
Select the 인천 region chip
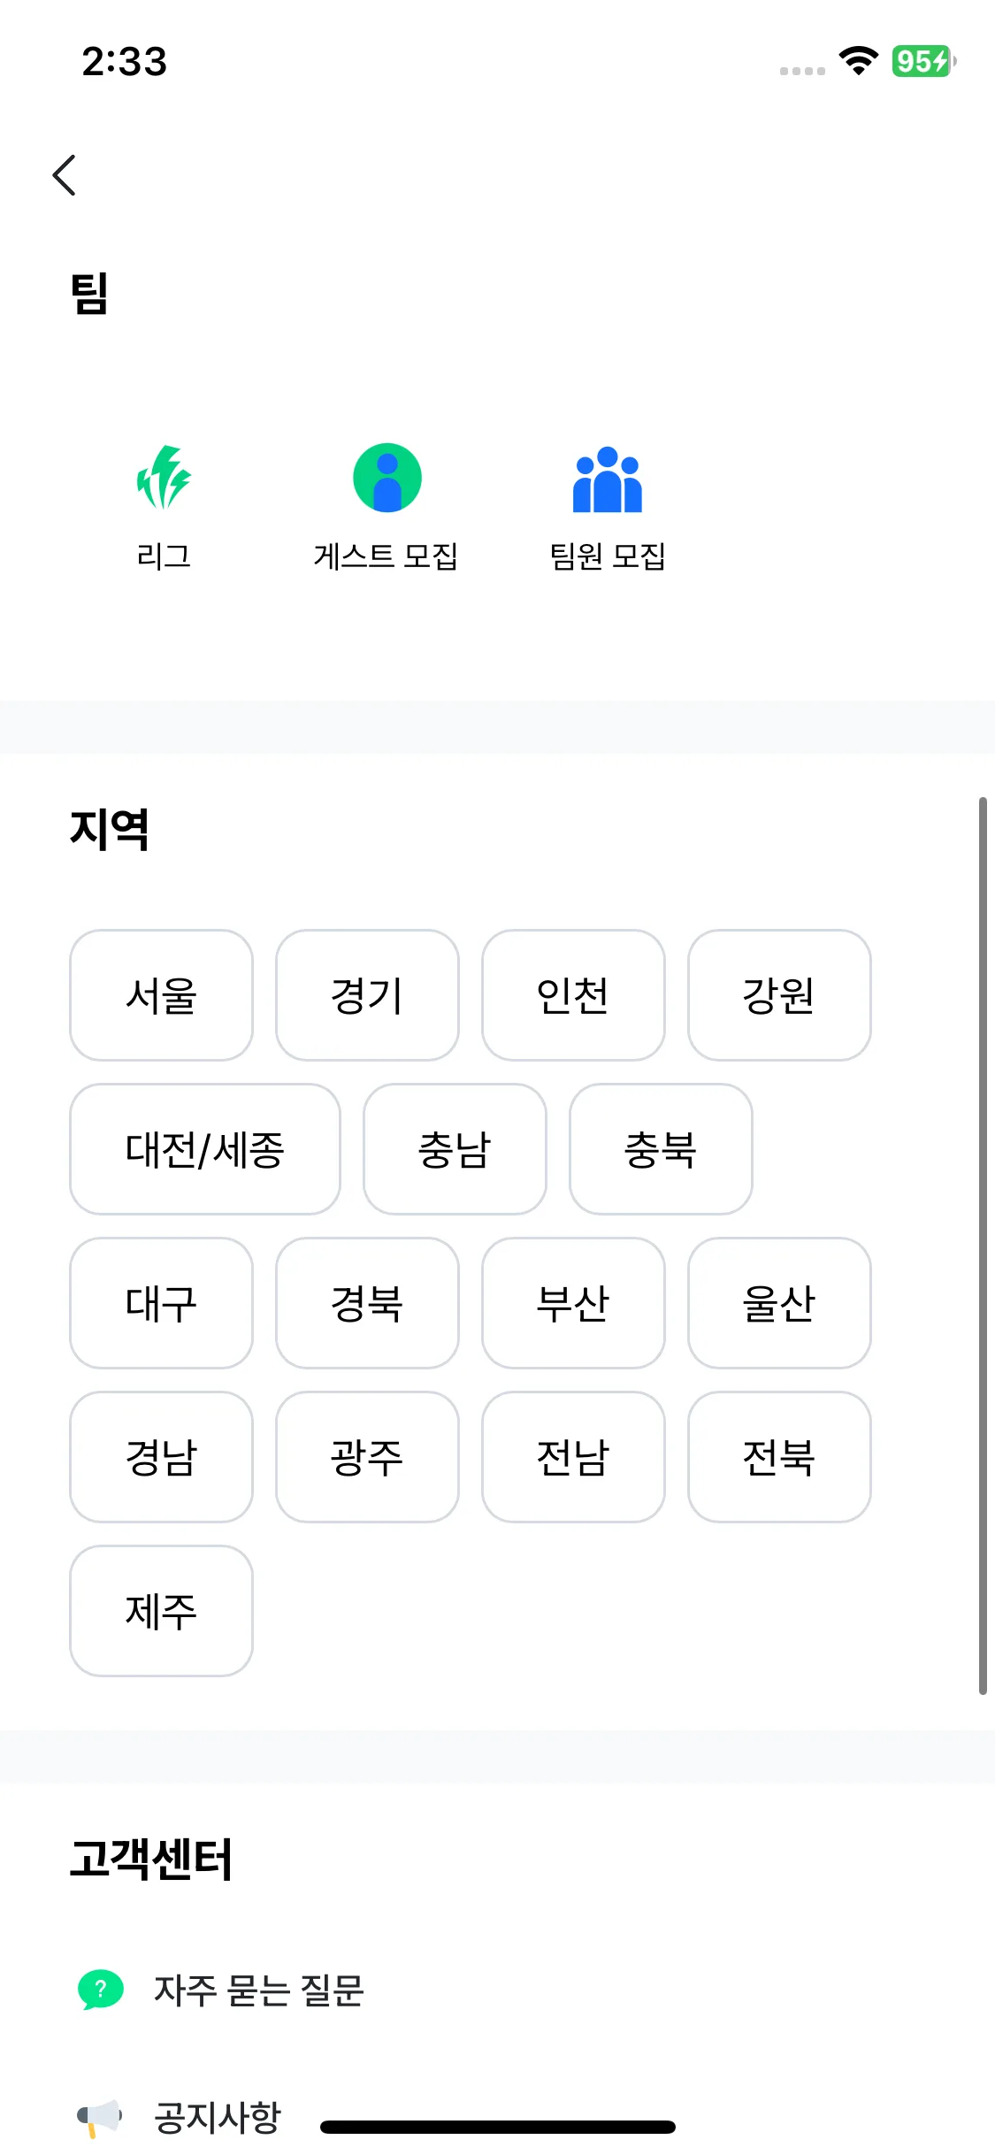pyautogui.click(x=573, y=995)
